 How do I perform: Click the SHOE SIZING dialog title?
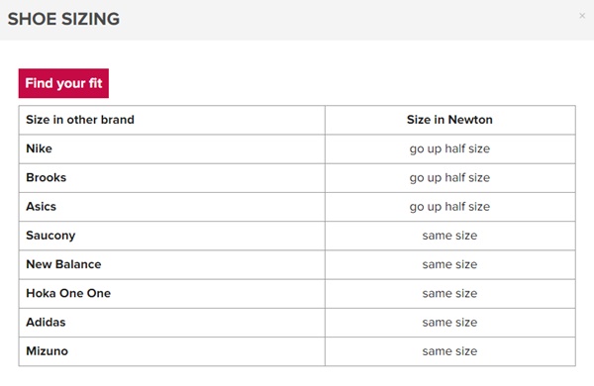[x=63, y=19]
